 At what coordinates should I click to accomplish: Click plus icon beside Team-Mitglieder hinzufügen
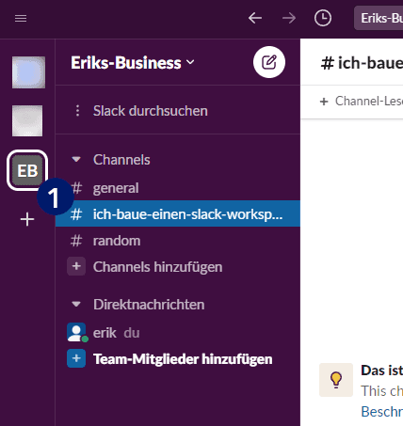pyautogui.click(x=76, y=358)
